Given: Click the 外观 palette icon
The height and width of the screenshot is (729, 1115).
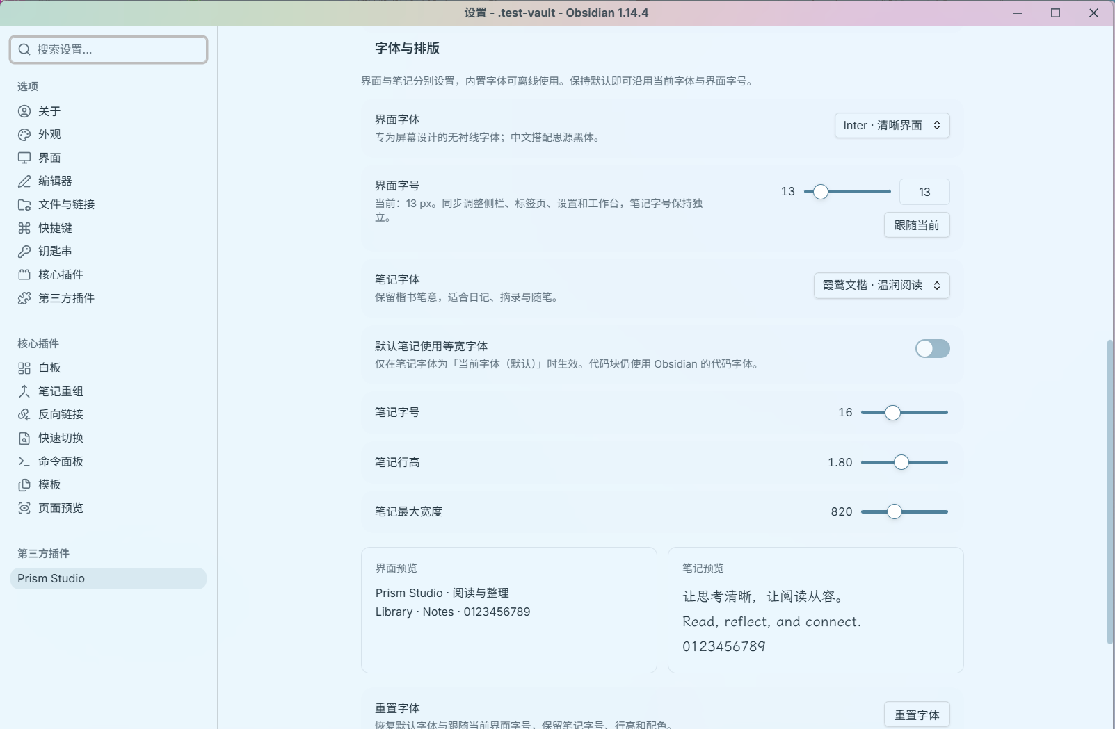Looking at the screenshot, I should coord(24,135).
